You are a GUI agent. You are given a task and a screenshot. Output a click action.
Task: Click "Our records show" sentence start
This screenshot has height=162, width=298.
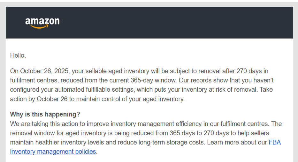point(188,80)
